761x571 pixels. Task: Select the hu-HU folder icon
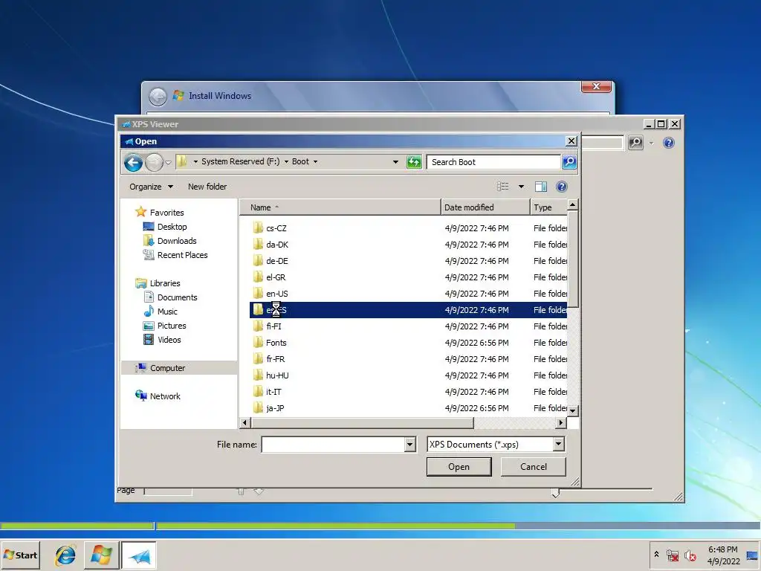pyautogui.click(x=258, y=375)
